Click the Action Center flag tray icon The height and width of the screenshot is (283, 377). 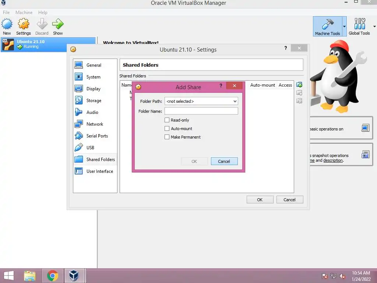tap(325, 276)
